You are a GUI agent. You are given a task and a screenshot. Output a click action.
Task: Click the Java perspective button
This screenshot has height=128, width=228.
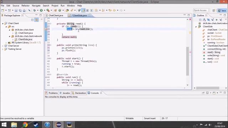[222, 10]
